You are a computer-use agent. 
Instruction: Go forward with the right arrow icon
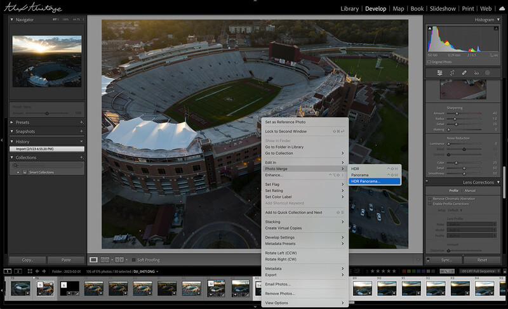(44, 271)
